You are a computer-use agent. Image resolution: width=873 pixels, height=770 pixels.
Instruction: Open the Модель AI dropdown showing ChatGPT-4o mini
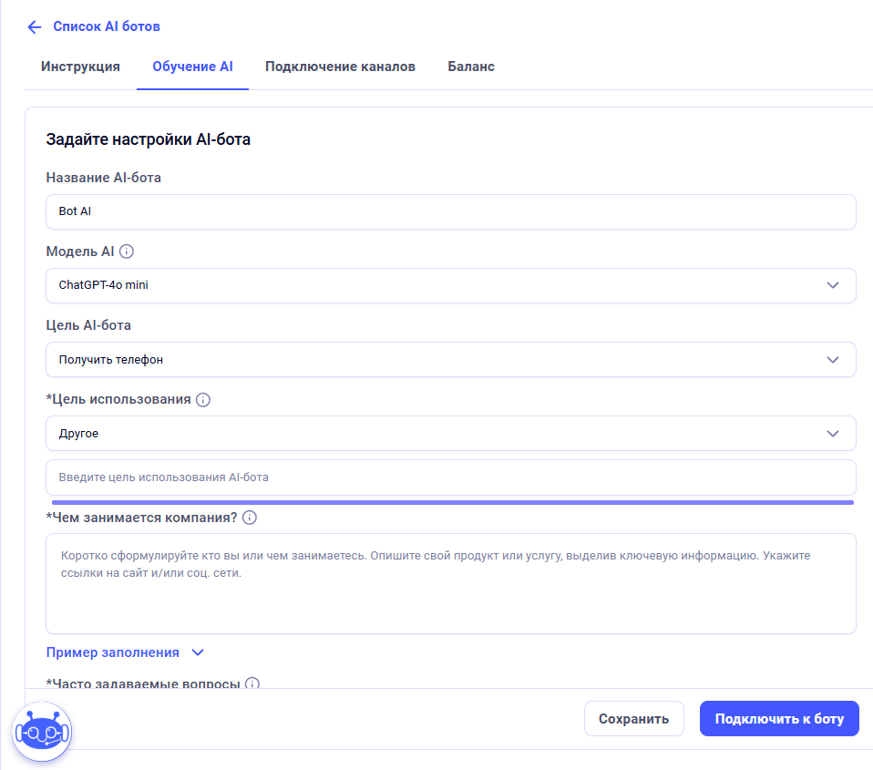click(x=450, y=285)
